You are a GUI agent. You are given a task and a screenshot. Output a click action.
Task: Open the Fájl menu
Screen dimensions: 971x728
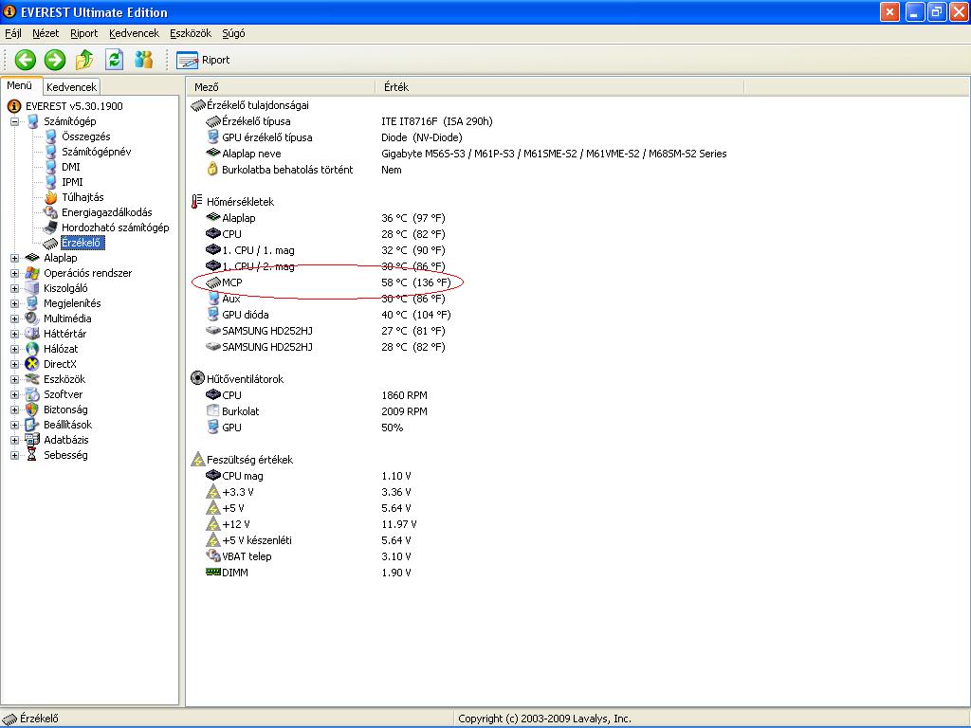(13, 33)
